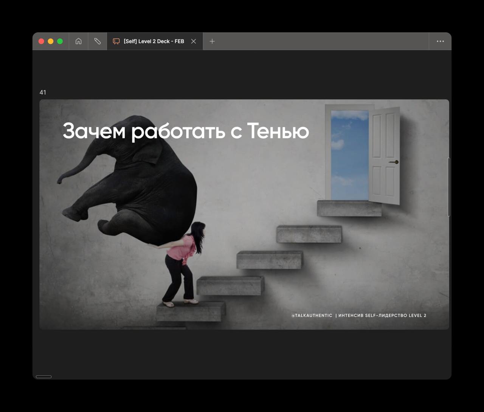
Task: Click the horizontal scrollbar handle at the bottom left
Action: [43, 376]
